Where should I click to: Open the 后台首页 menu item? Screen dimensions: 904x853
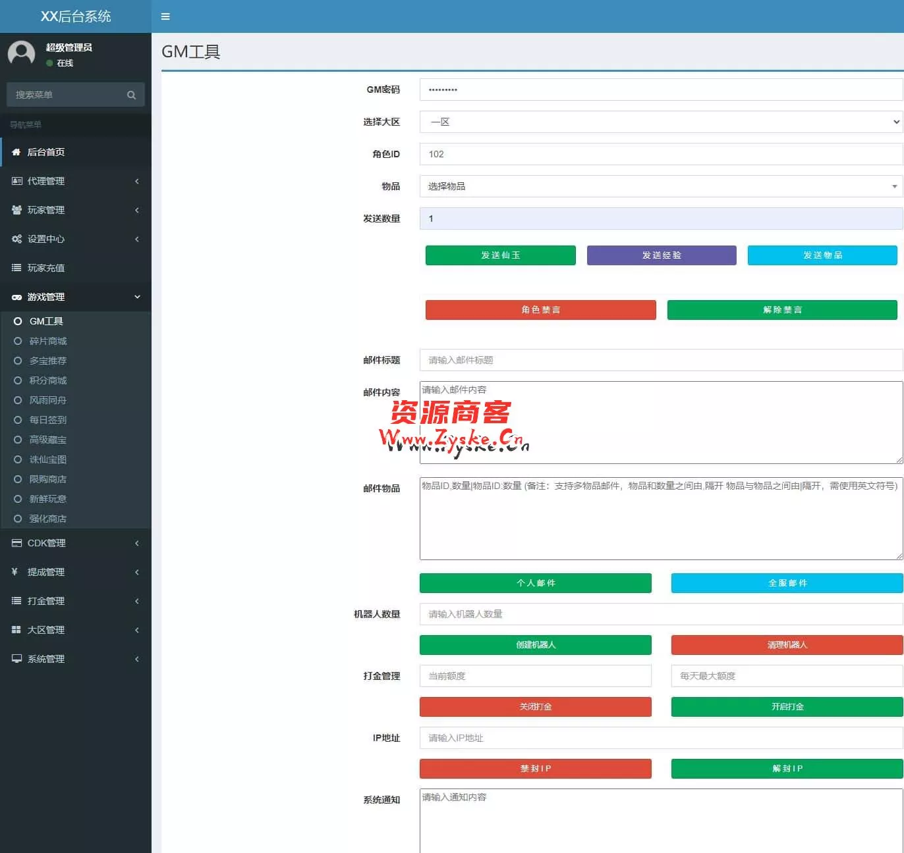[76, 152]
